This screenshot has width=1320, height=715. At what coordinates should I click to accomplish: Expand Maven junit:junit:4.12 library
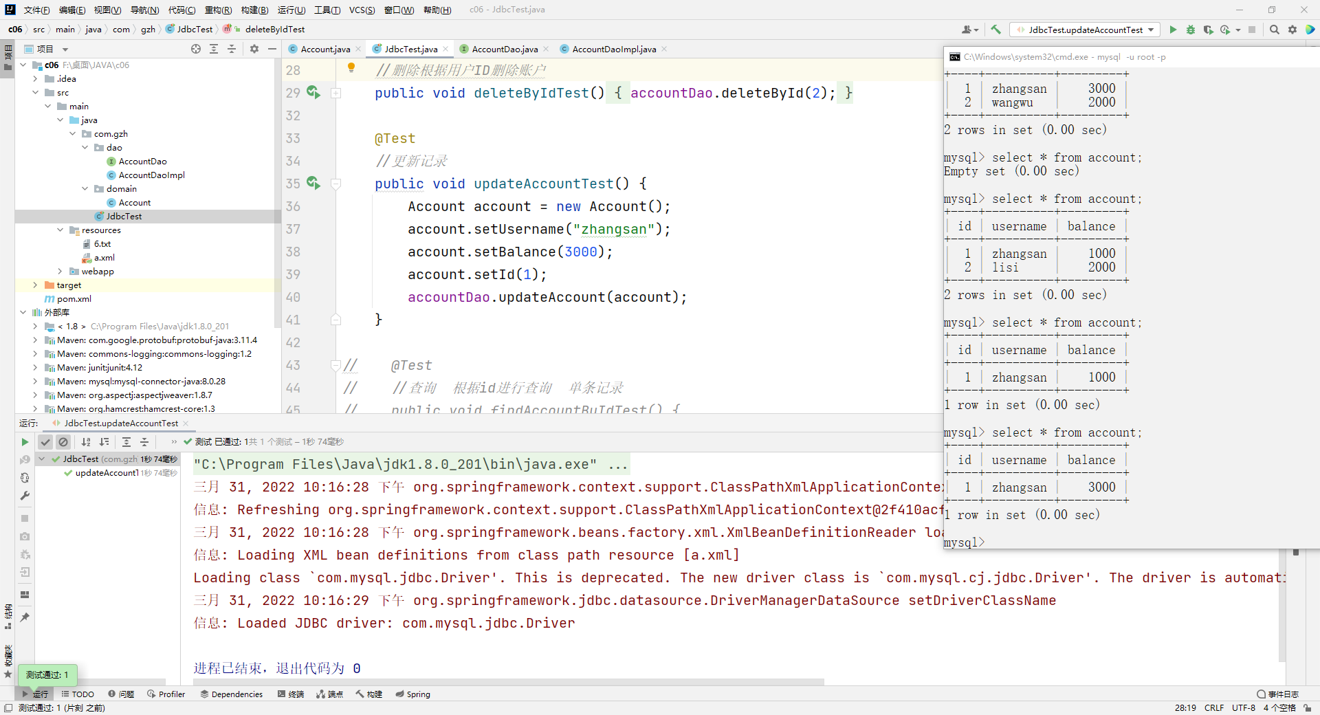tap(35, 368)
